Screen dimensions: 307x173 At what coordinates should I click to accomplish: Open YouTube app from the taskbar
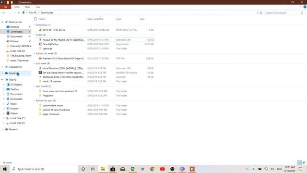coord(162,169)
